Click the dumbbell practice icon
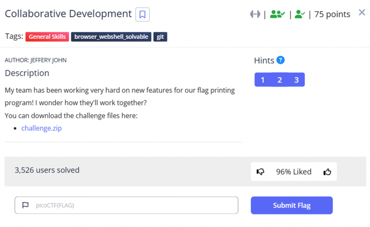Viewport: 370px width, 227px height. coord(255,14)
